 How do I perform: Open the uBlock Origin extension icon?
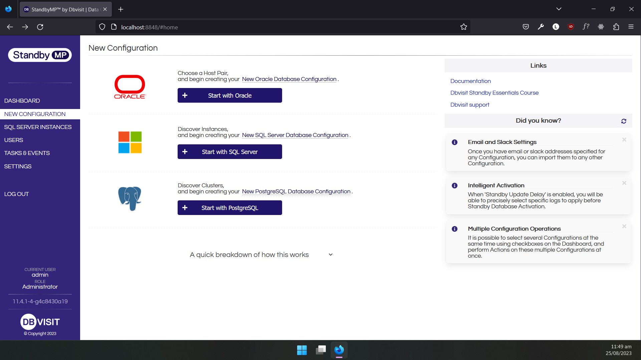coord(571,27)
